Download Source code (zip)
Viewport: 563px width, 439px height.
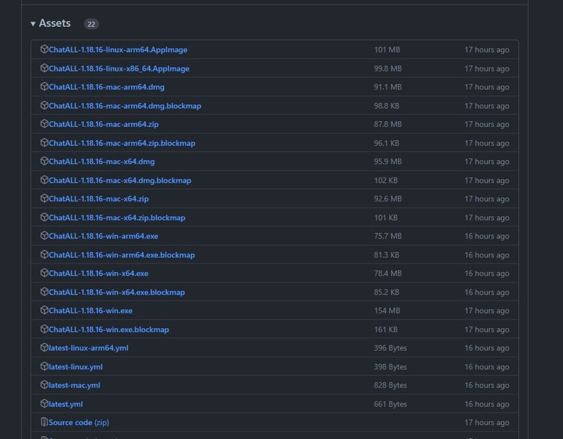[x=79, y=423]
